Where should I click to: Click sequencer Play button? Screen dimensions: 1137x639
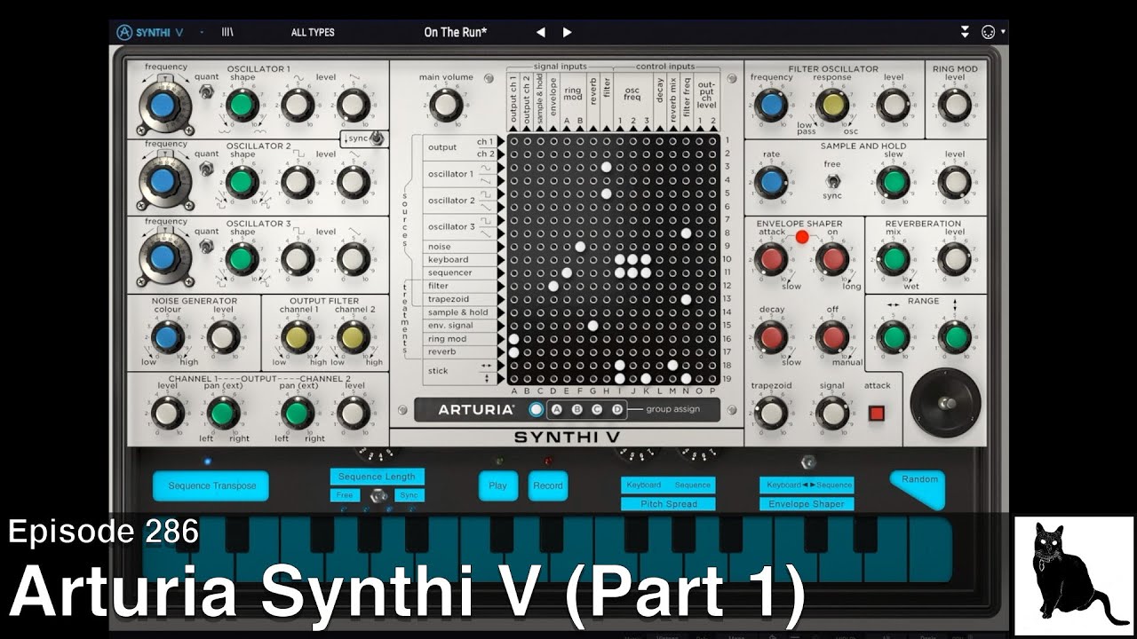[x=497, y=485]
